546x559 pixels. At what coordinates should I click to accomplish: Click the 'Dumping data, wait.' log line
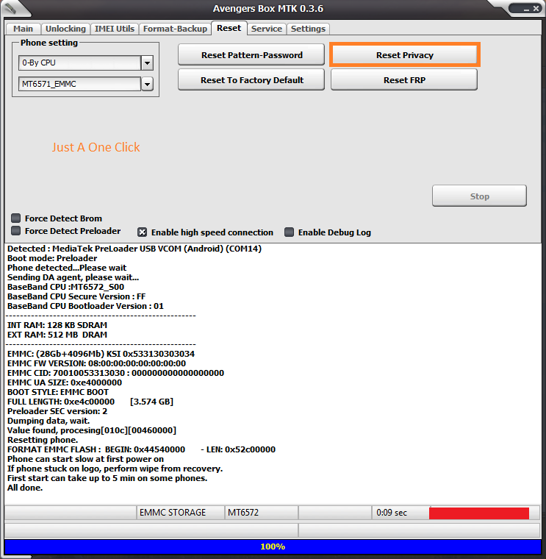49,421
